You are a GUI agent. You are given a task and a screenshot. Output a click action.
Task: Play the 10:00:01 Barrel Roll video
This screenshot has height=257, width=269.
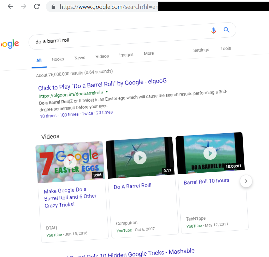click(210, 153)
